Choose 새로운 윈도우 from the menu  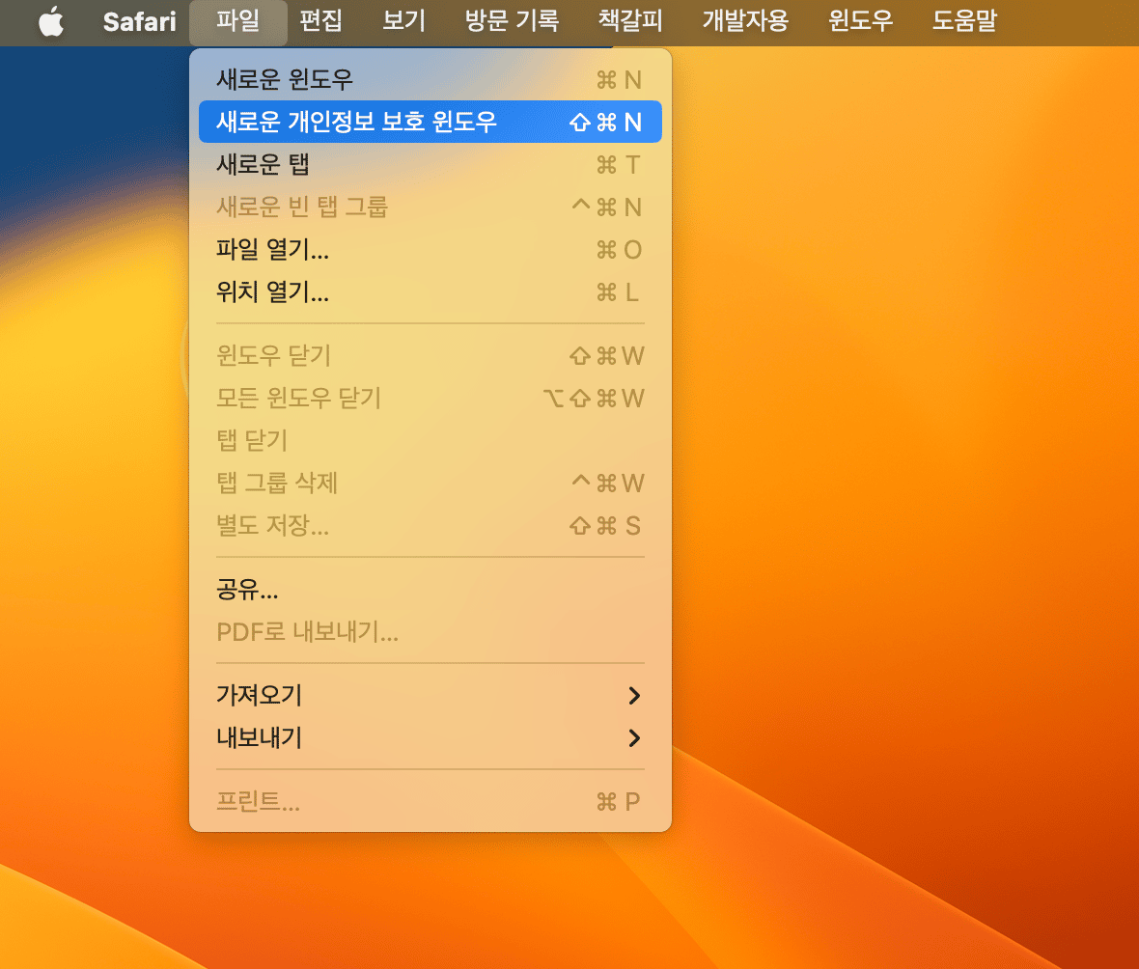tap(431, 79)
